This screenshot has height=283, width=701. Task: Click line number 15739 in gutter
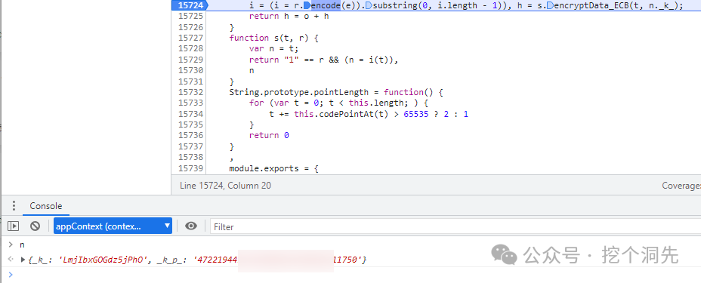190,168
